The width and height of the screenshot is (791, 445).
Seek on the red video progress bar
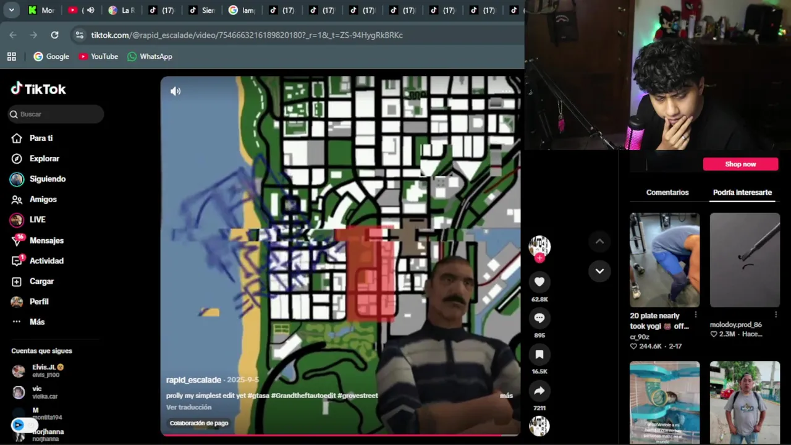click(340, 435)
